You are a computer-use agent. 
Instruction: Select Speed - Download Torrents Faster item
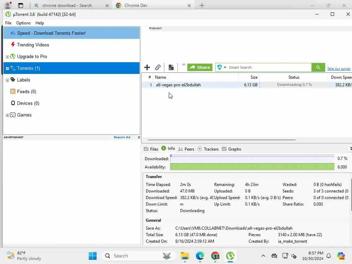(x=71, y=33)
